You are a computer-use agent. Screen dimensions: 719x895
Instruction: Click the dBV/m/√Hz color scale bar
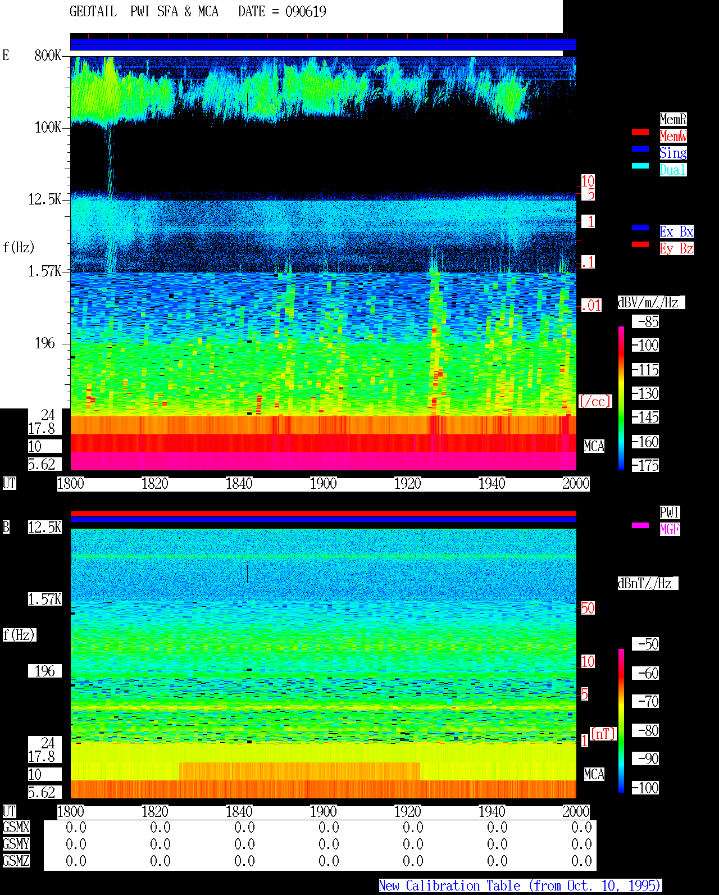tap(621, 398)
